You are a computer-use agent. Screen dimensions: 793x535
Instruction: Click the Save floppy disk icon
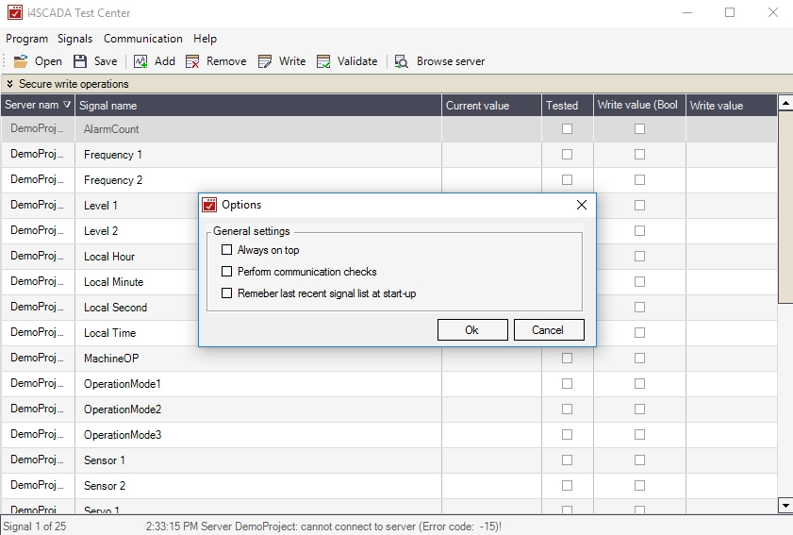(80, 61)
